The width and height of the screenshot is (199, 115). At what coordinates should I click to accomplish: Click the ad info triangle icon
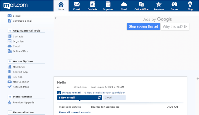pos(186,27)
